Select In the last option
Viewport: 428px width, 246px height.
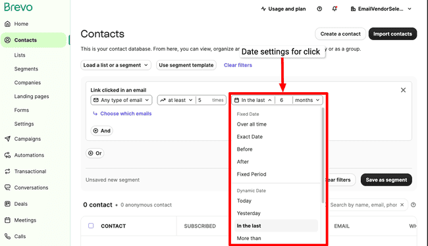click(276, 226)
